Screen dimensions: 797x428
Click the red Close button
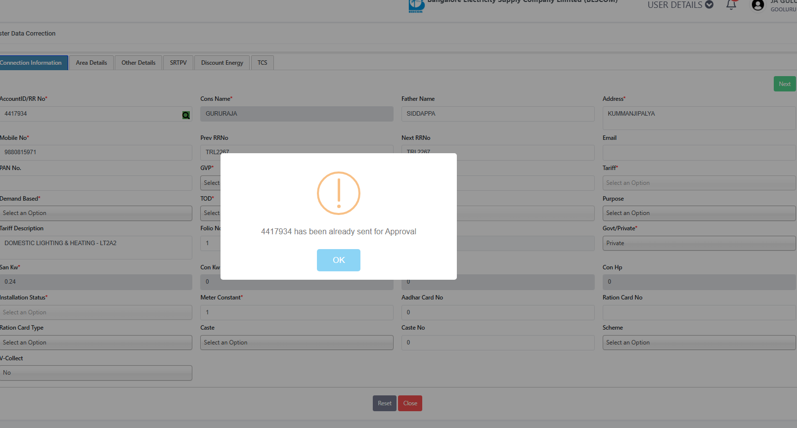pyautogui.click(x=410, y=403)
